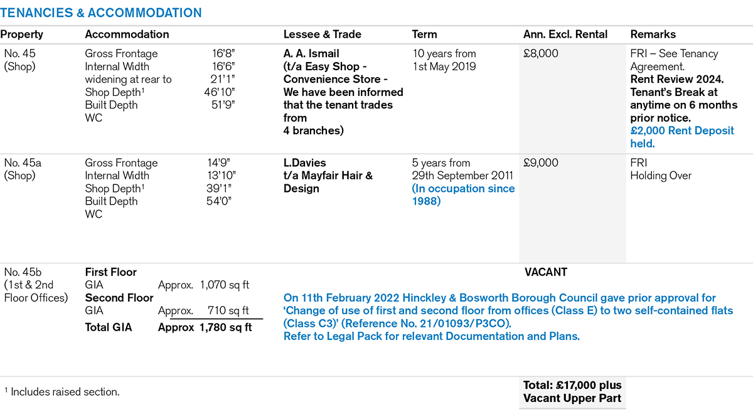Click the Term column header
This screenshot has height=414, width=753.
425,34
